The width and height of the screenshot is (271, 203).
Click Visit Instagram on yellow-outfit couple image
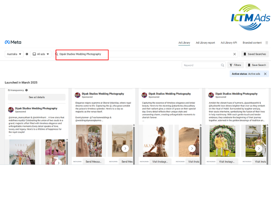[x=227, y=162]
